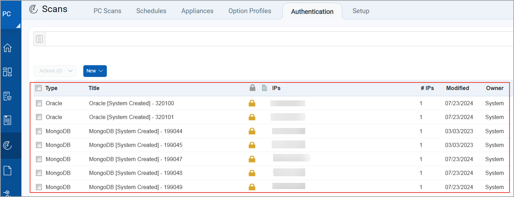
Task: Click title MongoDB [System Created] - 199047
Action: (136, 159)
